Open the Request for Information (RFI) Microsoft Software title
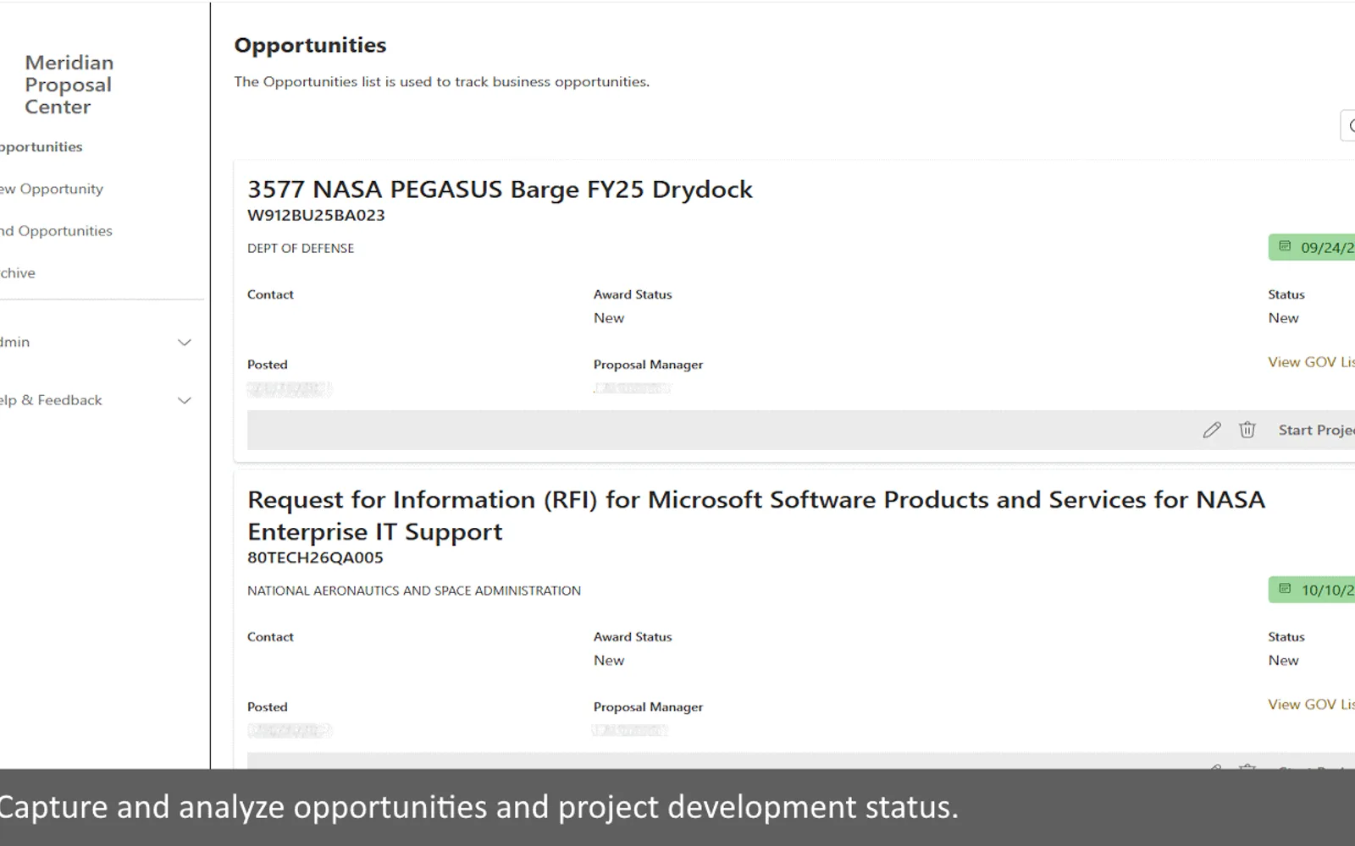The width and height of the screenshot is (1355, 846). [756, 515]
